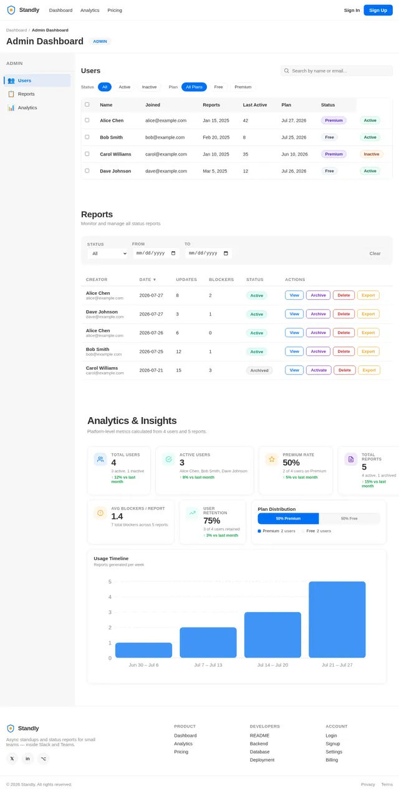Click carol@example.com in users table
The width and height of the screenshot is (399, 793).
coord(166,154)
